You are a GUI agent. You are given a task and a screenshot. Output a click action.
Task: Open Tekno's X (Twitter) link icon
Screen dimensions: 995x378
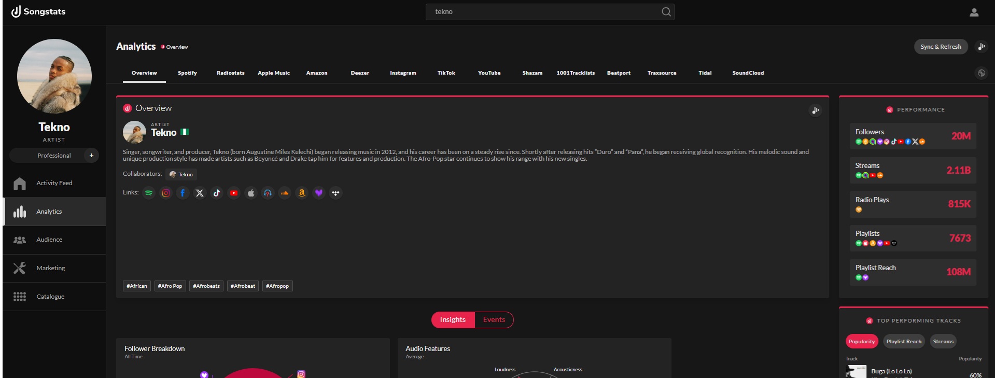[200, 193]
